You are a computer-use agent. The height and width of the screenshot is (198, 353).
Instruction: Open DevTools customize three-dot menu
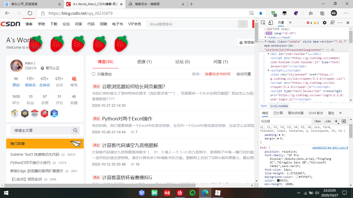(340, 23)
